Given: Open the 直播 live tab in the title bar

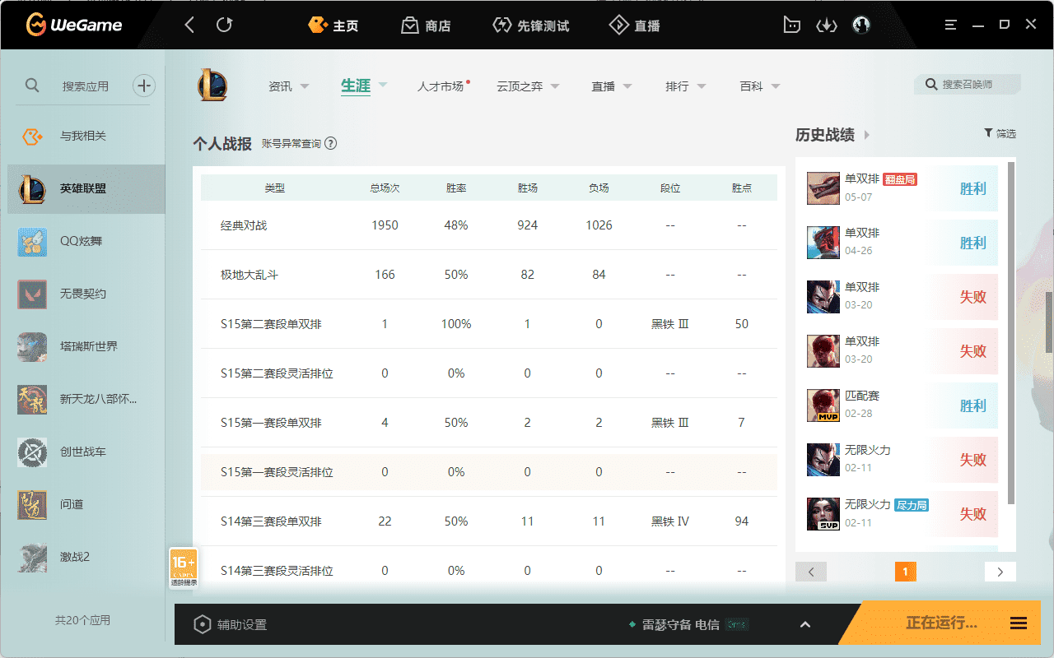Looking at the screenshot, I should pyautogui.click(x=634, y=25).
